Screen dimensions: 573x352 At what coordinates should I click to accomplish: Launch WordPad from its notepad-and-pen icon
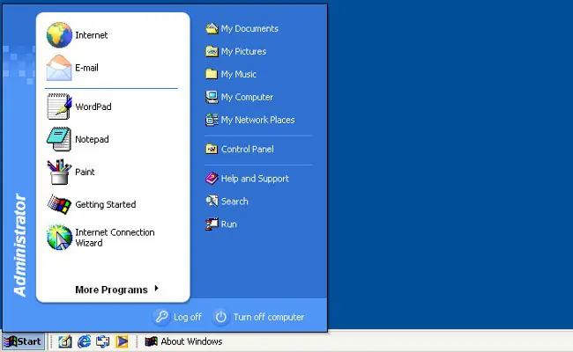point(59,106)
